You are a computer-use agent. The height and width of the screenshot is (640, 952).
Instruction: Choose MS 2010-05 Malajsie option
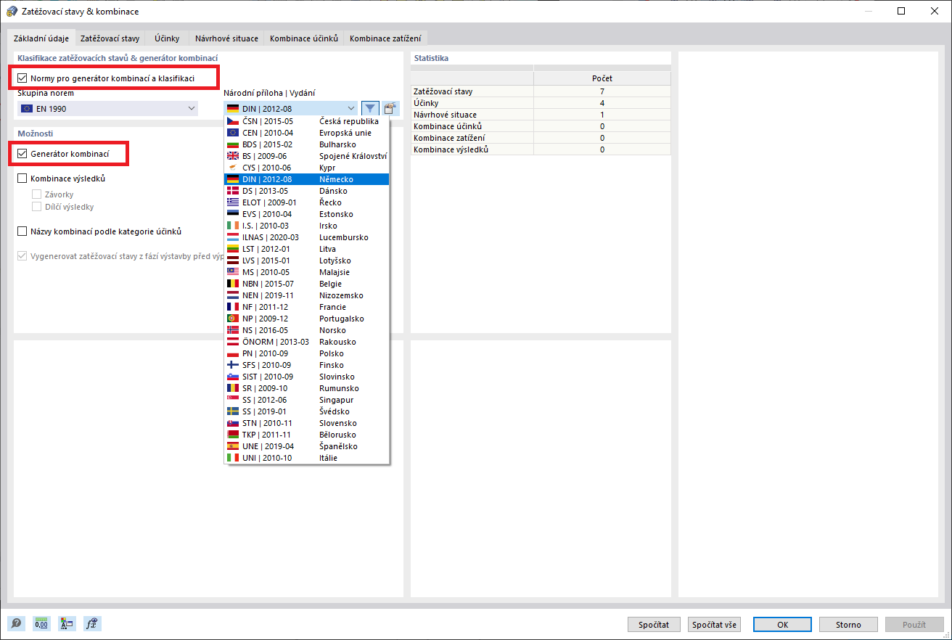point(307,272)
